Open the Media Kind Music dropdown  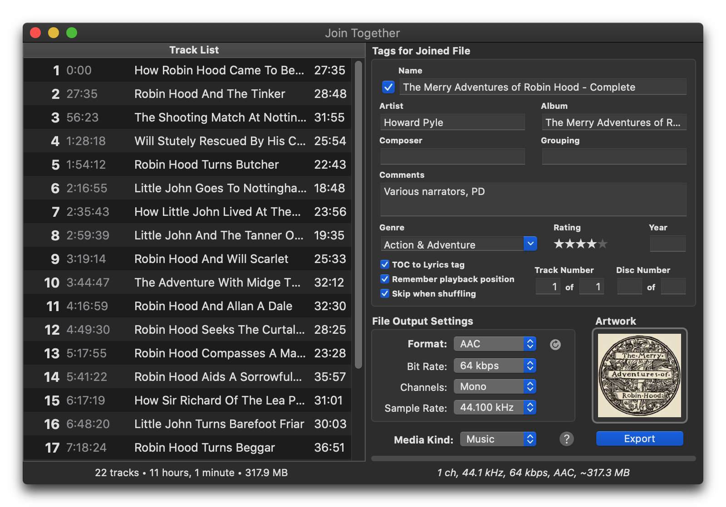click(498, 439)
